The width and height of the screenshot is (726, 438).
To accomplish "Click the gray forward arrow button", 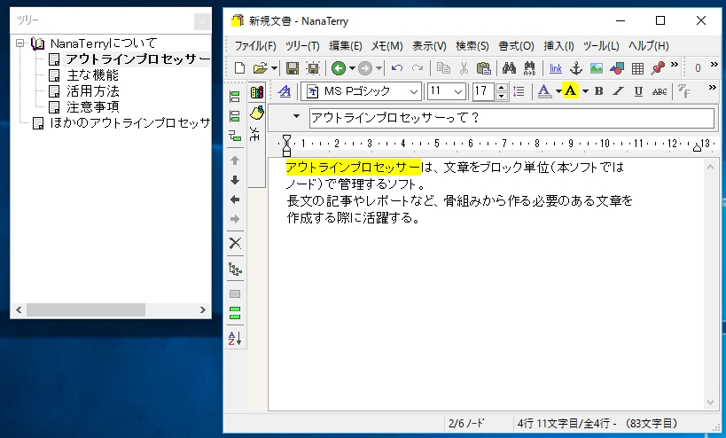I will pos(365,68).
